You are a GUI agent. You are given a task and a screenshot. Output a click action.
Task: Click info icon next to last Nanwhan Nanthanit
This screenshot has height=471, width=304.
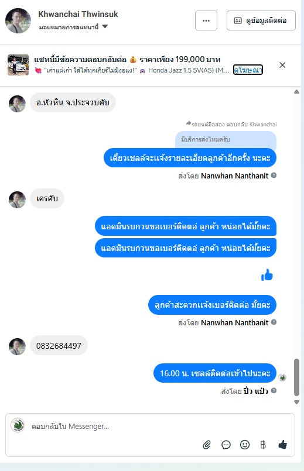274,322
